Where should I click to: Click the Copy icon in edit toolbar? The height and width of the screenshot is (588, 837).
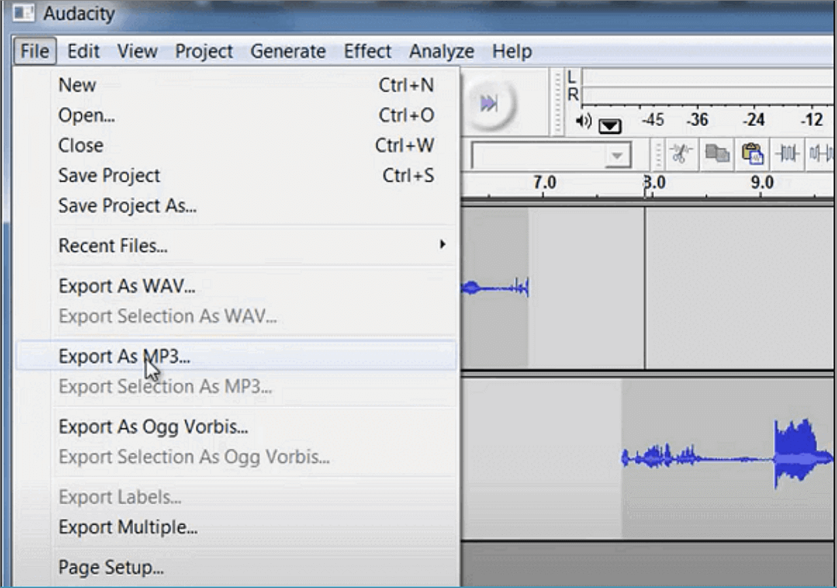pyautogui.click(x=717, y=155)
